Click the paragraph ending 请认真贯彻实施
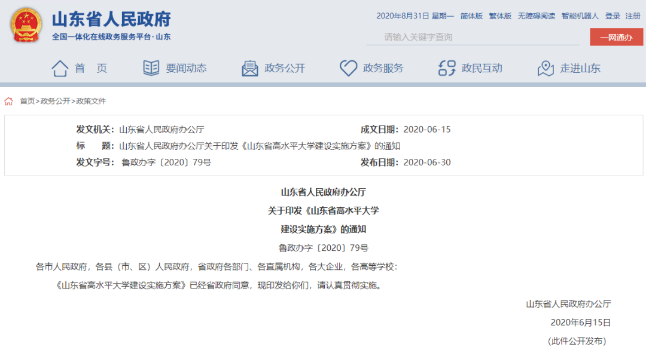 (x=219, y=285)
